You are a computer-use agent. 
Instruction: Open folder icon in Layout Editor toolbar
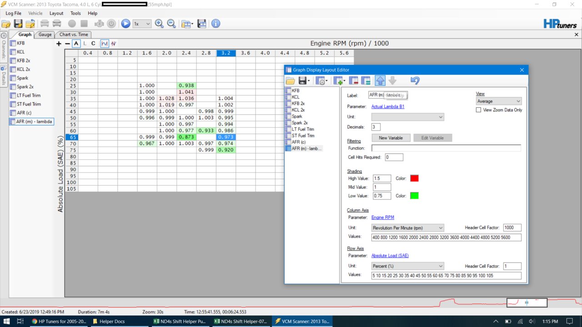point(290,81)
